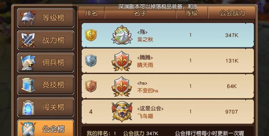This screenshot has width=269, height=136.
Task: Select the 不变的hs guild row
Action: point(168,86)
